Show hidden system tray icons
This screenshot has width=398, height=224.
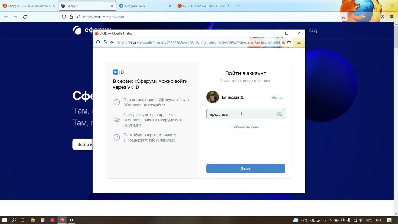click(330, 220)
